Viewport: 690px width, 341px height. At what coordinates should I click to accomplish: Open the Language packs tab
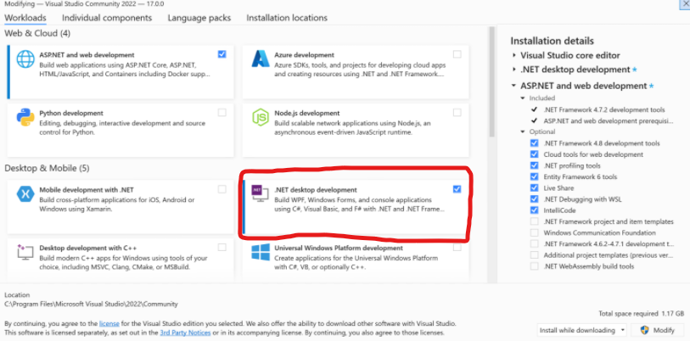pos(199,18)
